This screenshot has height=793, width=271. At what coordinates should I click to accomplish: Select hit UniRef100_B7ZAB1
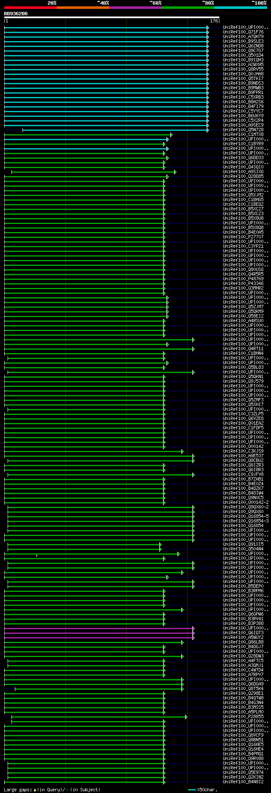(243, 479)
